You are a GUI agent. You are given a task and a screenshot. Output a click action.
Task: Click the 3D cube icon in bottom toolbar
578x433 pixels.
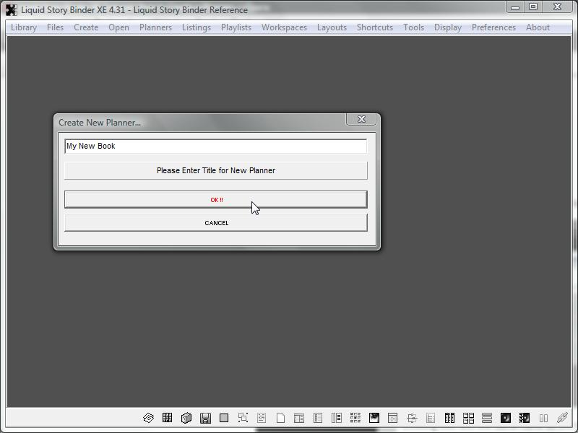(186, 418)
